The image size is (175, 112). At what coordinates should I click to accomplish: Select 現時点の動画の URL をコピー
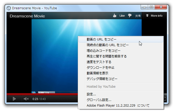(x=121, y=45)
